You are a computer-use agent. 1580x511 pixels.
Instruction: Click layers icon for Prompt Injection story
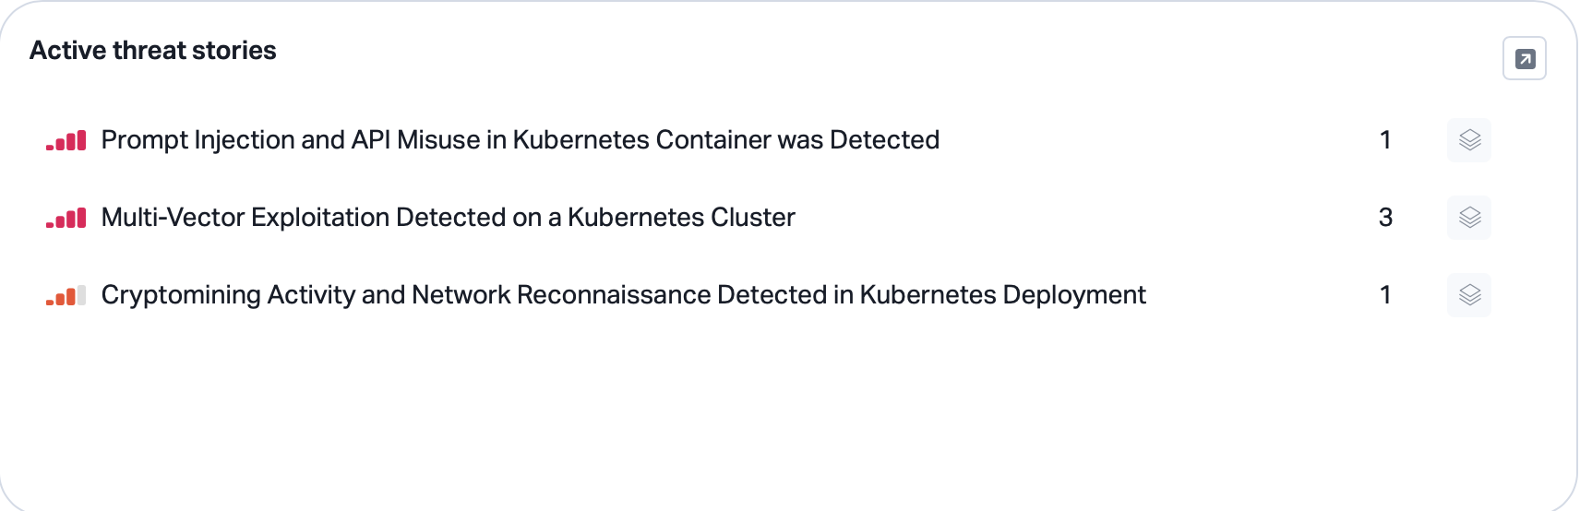coord(1469,140)
